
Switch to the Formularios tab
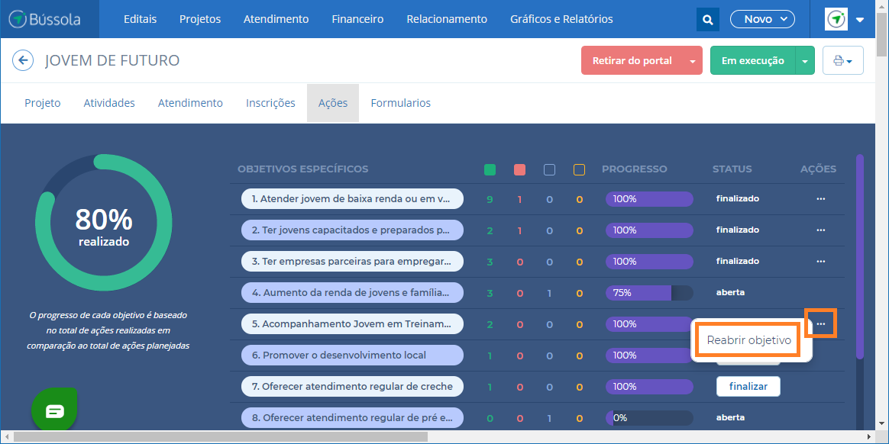(x=401, y=103)
